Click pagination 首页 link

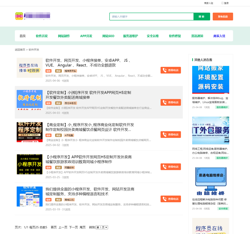[54, 227]
